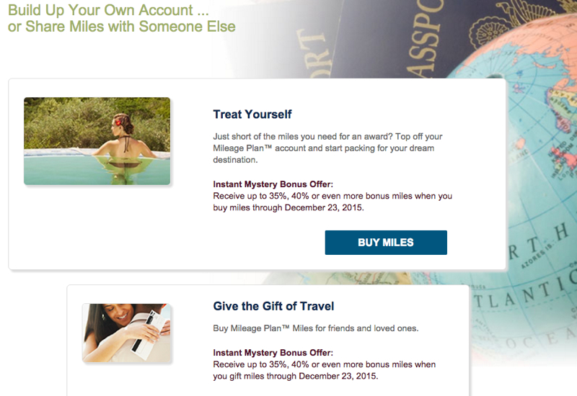Click the 'Just short of the miles' paragraph
Viewport: 577px width, 396px height.
327,148
